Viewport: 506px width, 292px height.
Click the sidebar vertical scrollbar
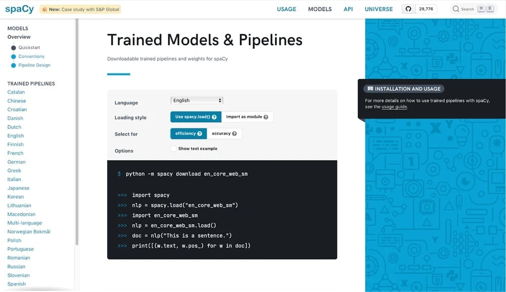point(77,132)
